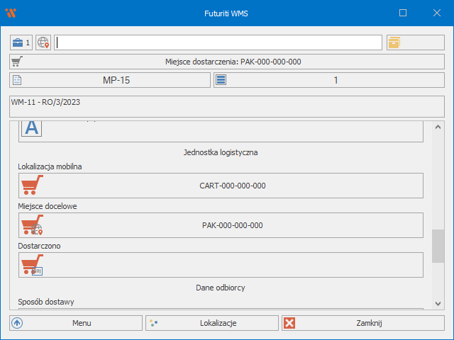Open the MP-15 document button

(110, 80)
